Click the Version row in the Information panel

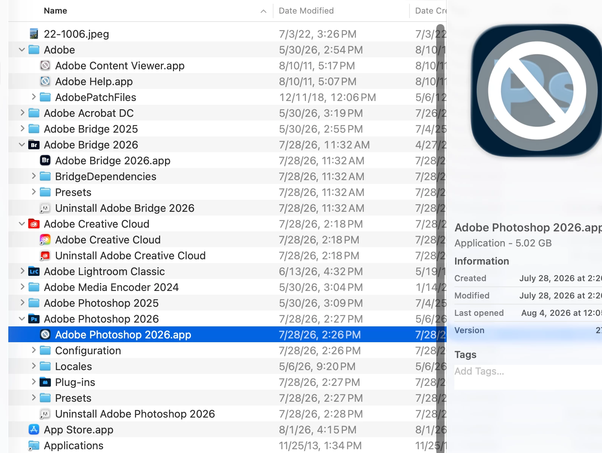tap(528, 331)
